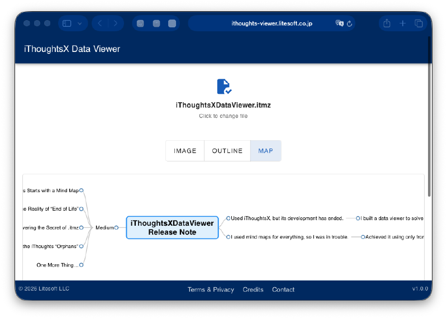Select 'I built a data viewer to solve' node
Image resolution: width=447 pixels, height=319 pixels.
tap(392, 218)
